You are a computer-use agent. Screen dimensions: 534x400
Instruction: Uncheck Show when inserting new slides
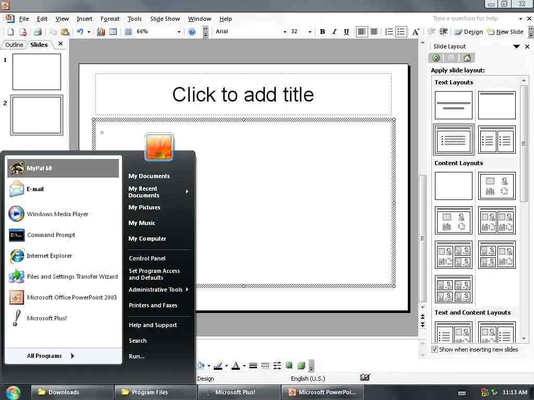click(x=434, y=349)
